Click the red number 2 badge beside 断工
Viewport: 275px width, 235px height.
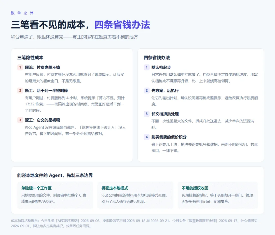tap(20, 90)
